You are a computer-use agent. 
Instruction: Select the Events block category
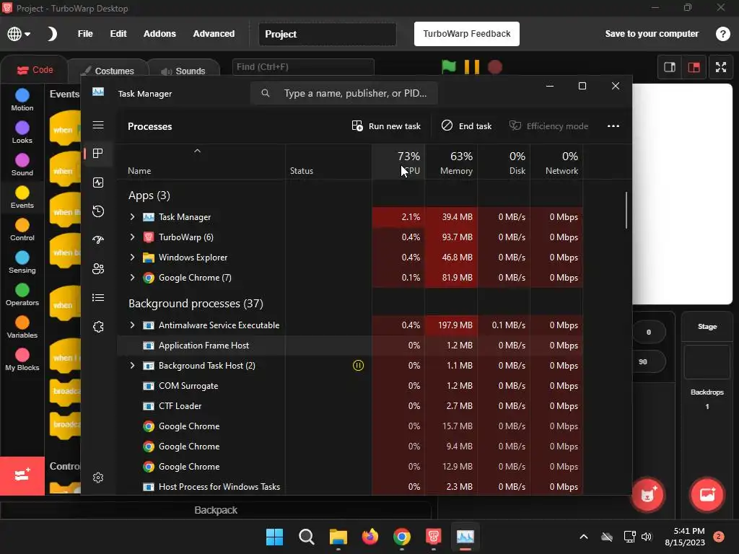coord(22,198)
